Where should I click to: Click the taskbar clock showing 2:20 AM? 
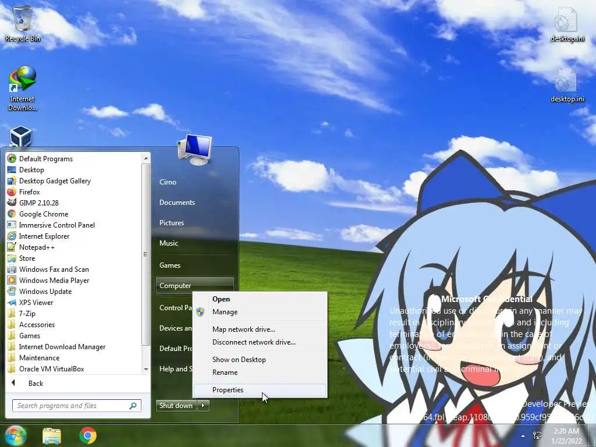tap(566, 436)
